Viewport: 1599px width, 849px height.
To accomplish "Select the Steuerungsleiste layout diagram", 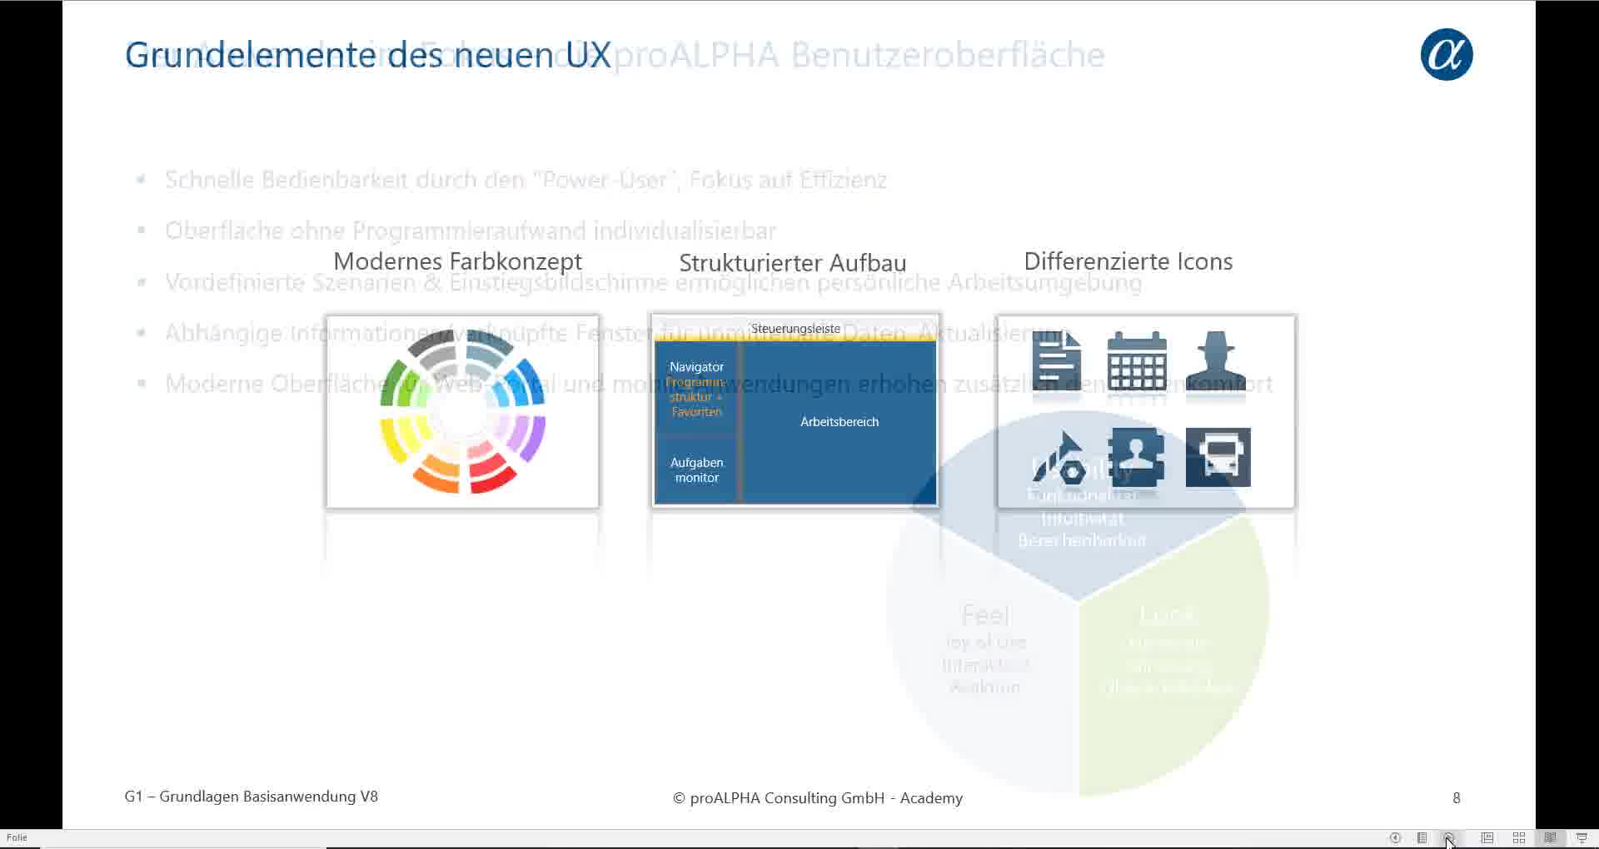I will 795,410.
